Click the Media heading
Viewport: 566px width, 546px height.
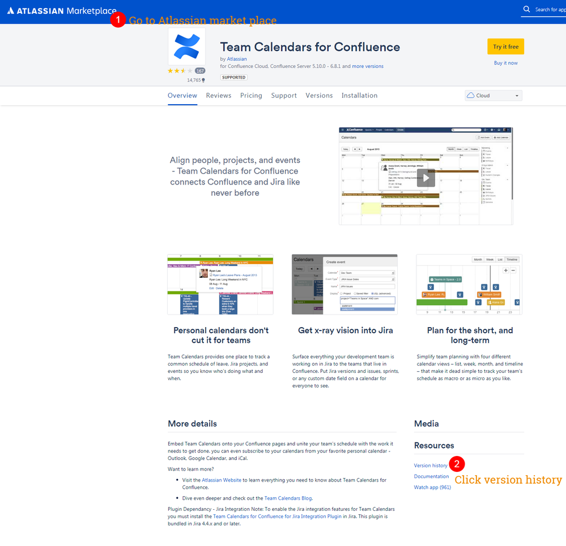click(x=426, y=423)
